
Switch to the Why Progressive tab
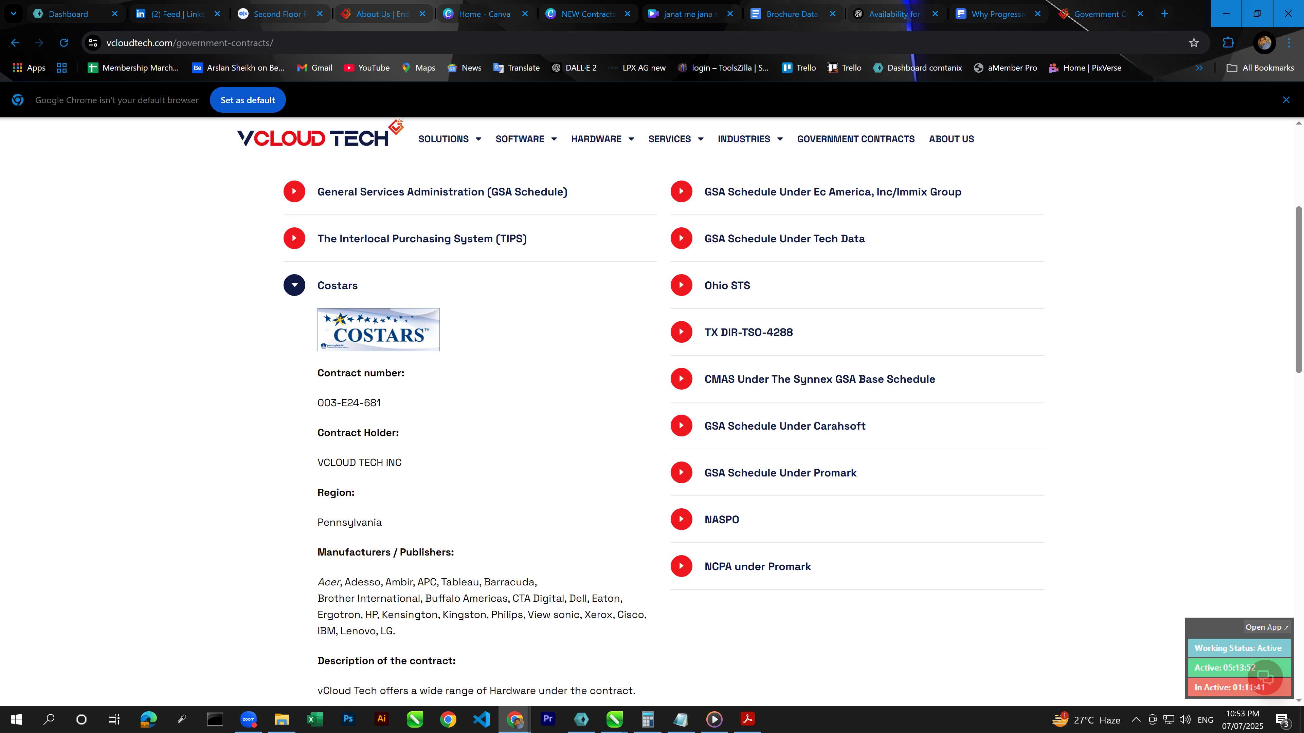pos(998,14)
